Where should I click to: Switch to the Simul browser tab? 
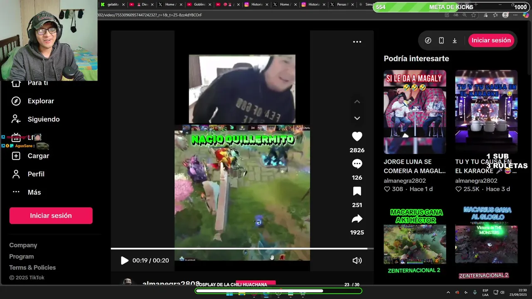(x=367, y=5)
